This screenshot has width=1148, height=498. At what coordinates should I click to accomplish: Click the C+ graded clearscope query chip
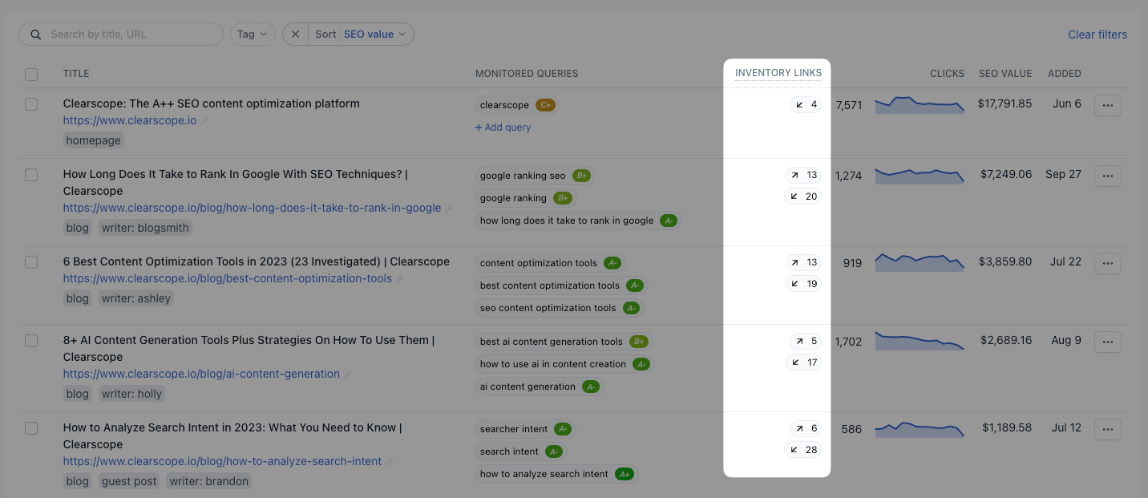[x=517, y=105]
